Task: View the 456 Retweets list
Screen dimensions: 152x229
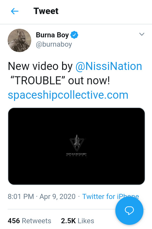Action: click(29, 221)
